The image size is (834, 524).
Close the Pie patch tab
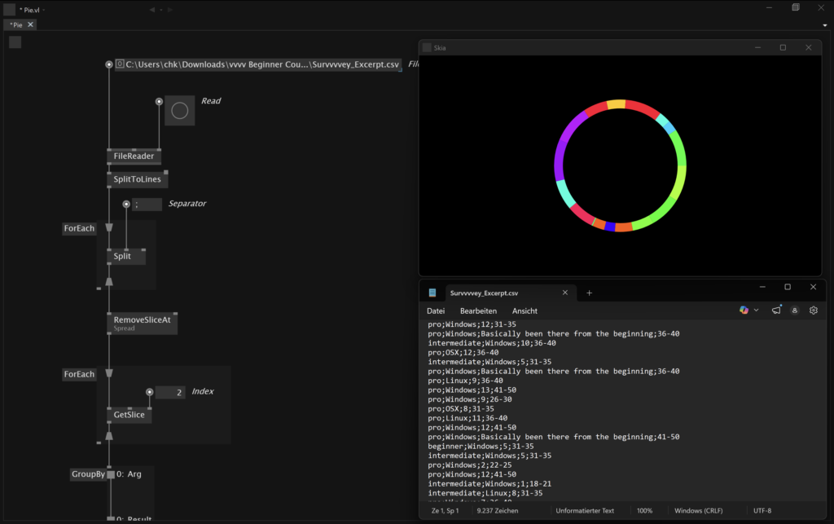(30, 25)
